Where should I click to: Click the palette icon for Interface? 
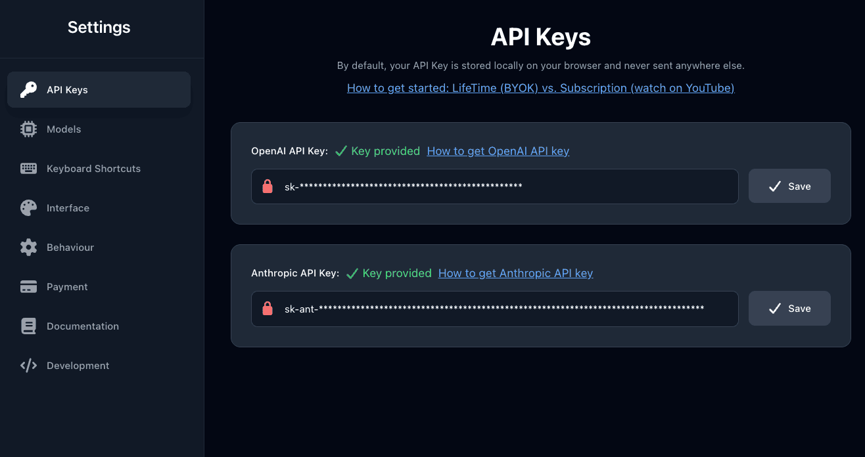click(28, 208)
